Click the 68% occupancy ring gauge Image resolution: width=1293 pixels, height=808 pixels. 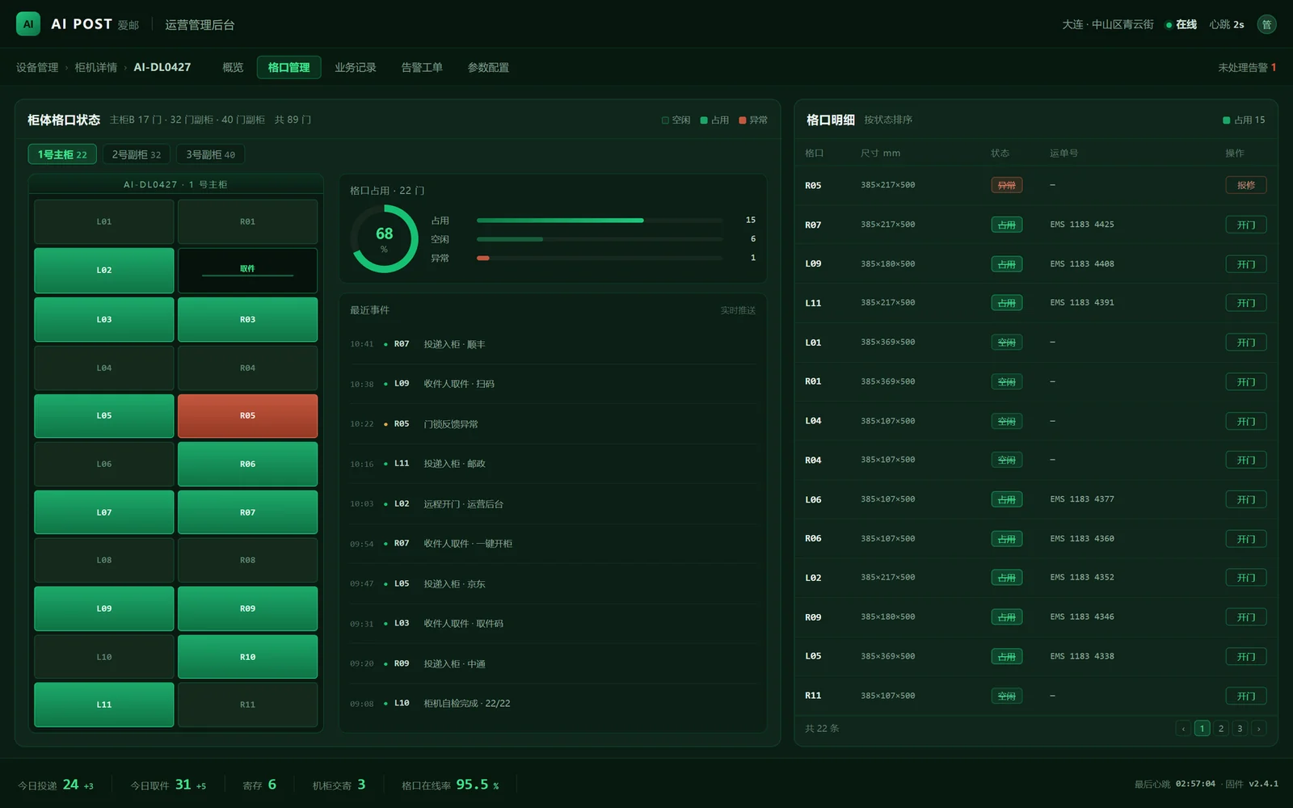pos(384,238)
